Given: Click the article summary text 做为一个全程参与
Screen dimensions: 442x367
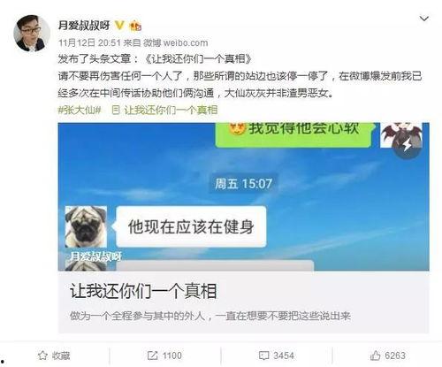Looking at the screenshot, I should [x=210, y=316].
